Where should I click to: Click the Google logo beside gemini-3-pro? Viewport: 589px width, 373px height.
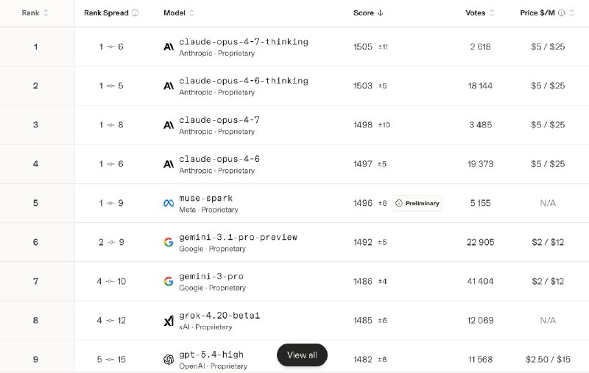(x=169, y=281)
